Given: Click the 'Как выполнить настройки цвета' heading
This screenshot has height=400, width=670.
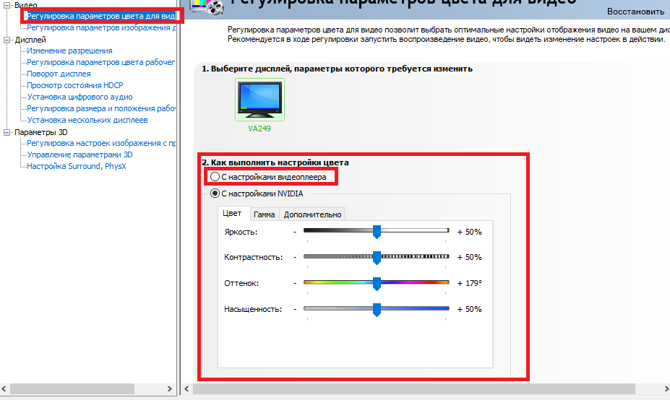Looking at the screenshot, I should click(275, 162).
